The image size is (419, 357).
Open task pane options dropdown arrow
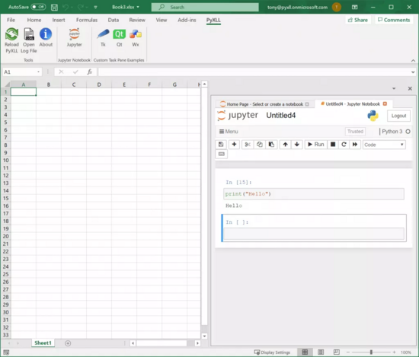[394, 88]
